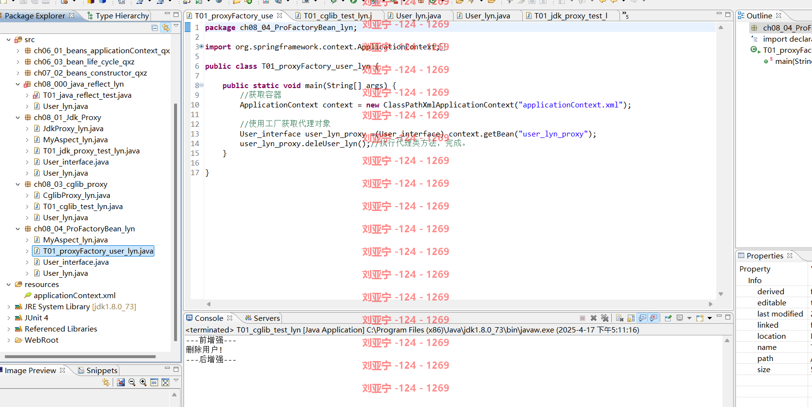
Task: Collapse ch08_000_java_reflect_lyn package
Action: pyautogui.click(x=18, y=84)
